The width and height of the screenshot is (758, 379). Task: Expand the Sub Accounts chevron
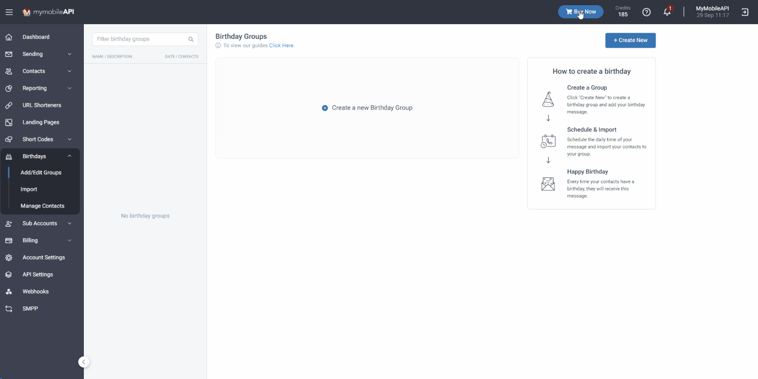point(70,223)
